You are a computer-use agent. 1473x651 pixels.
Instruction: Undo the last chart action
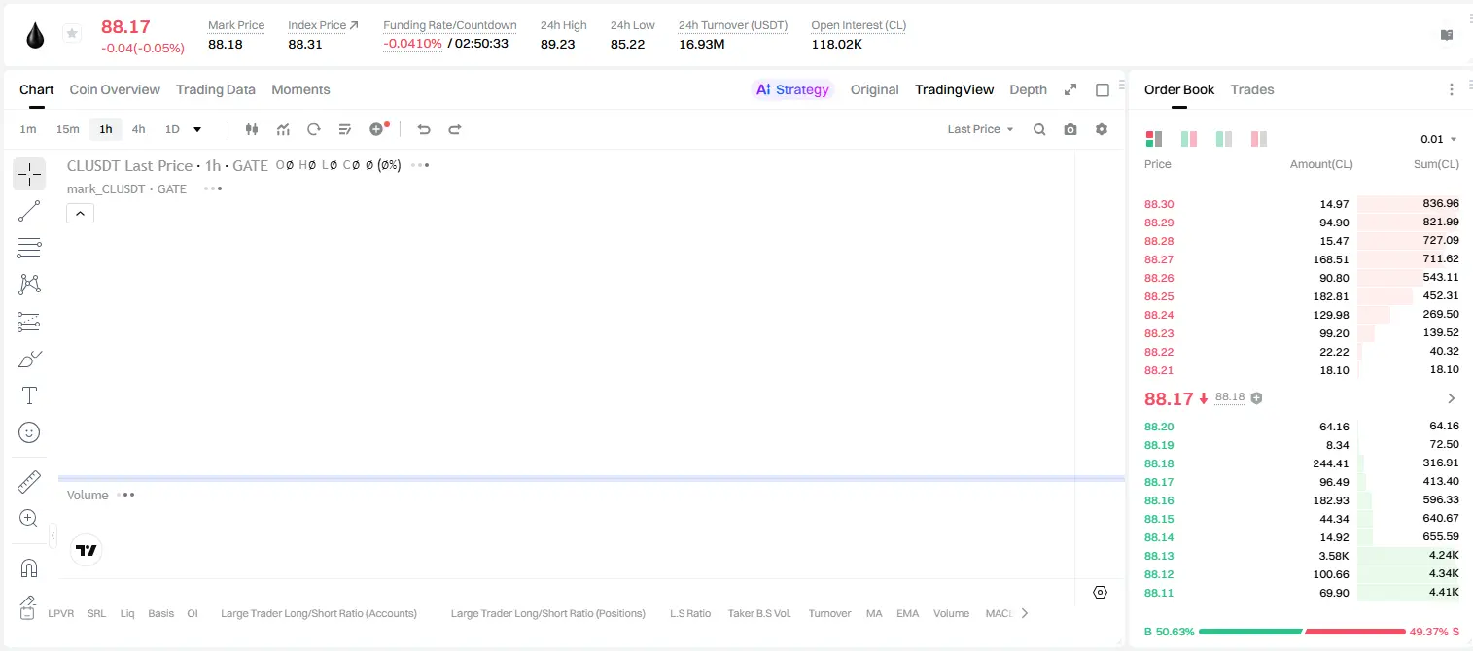[424, 129]
